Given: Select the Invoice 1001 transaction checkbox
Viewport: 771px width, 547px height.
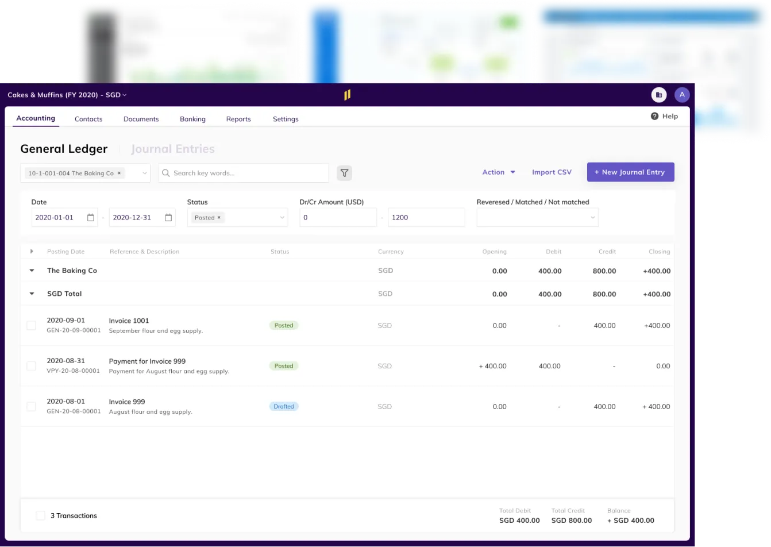Looking at the screenshot, I should [31, 325].
